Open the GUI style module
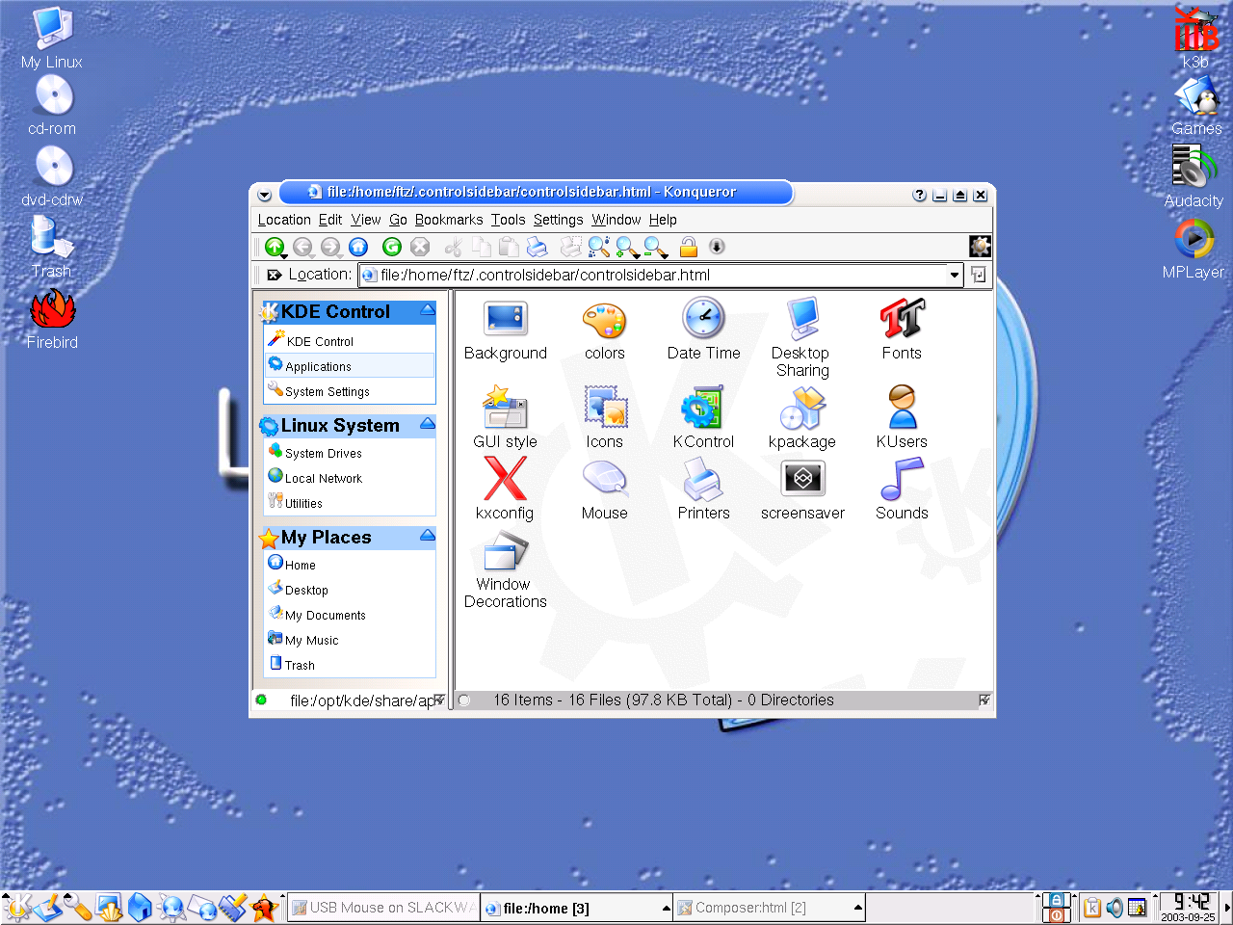The height and width of the screenshot is (925, 1233). pos(505,418)
